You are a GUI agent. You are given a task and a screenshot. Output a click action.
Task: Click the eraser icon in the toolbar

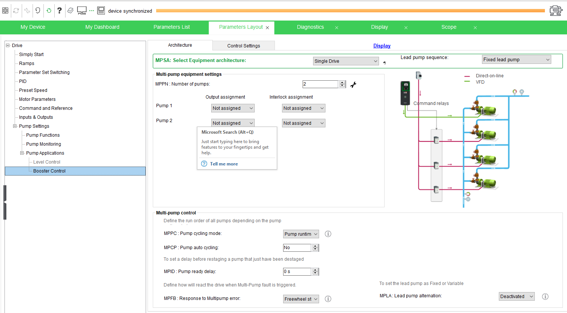click(70, 10)
